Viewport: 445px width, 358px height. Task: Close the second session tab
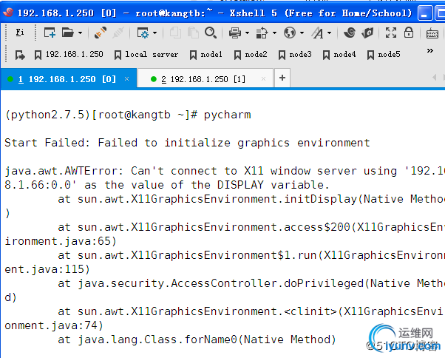tap(263, 79)
